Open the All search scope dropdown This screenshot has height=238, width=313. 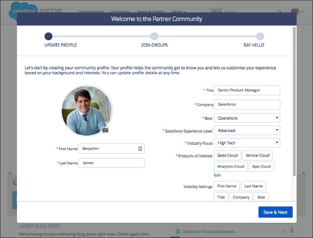pyautogui.click(x=216, y=12)
